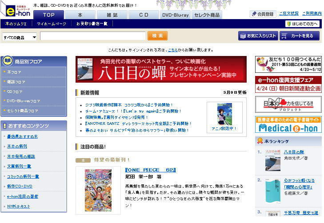Viewport: 324px width, 223px height.
Task: Open the TOP tab
Action: point(48,15)
